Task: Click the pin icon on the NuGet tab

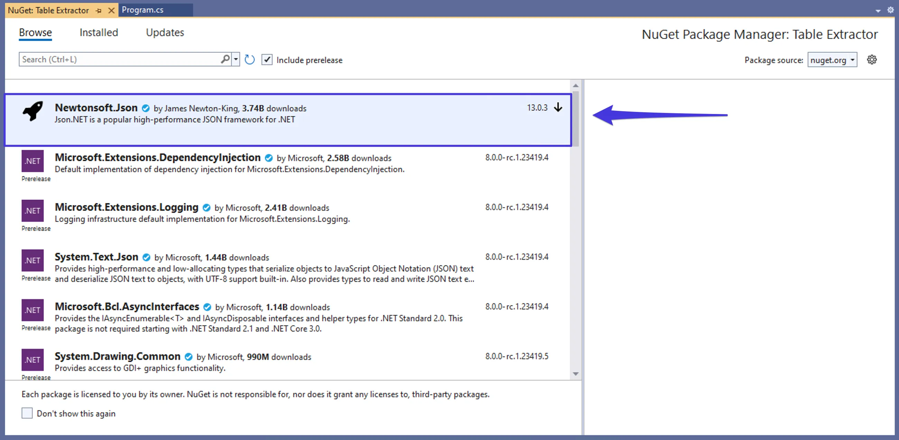Action: point(98,10)
